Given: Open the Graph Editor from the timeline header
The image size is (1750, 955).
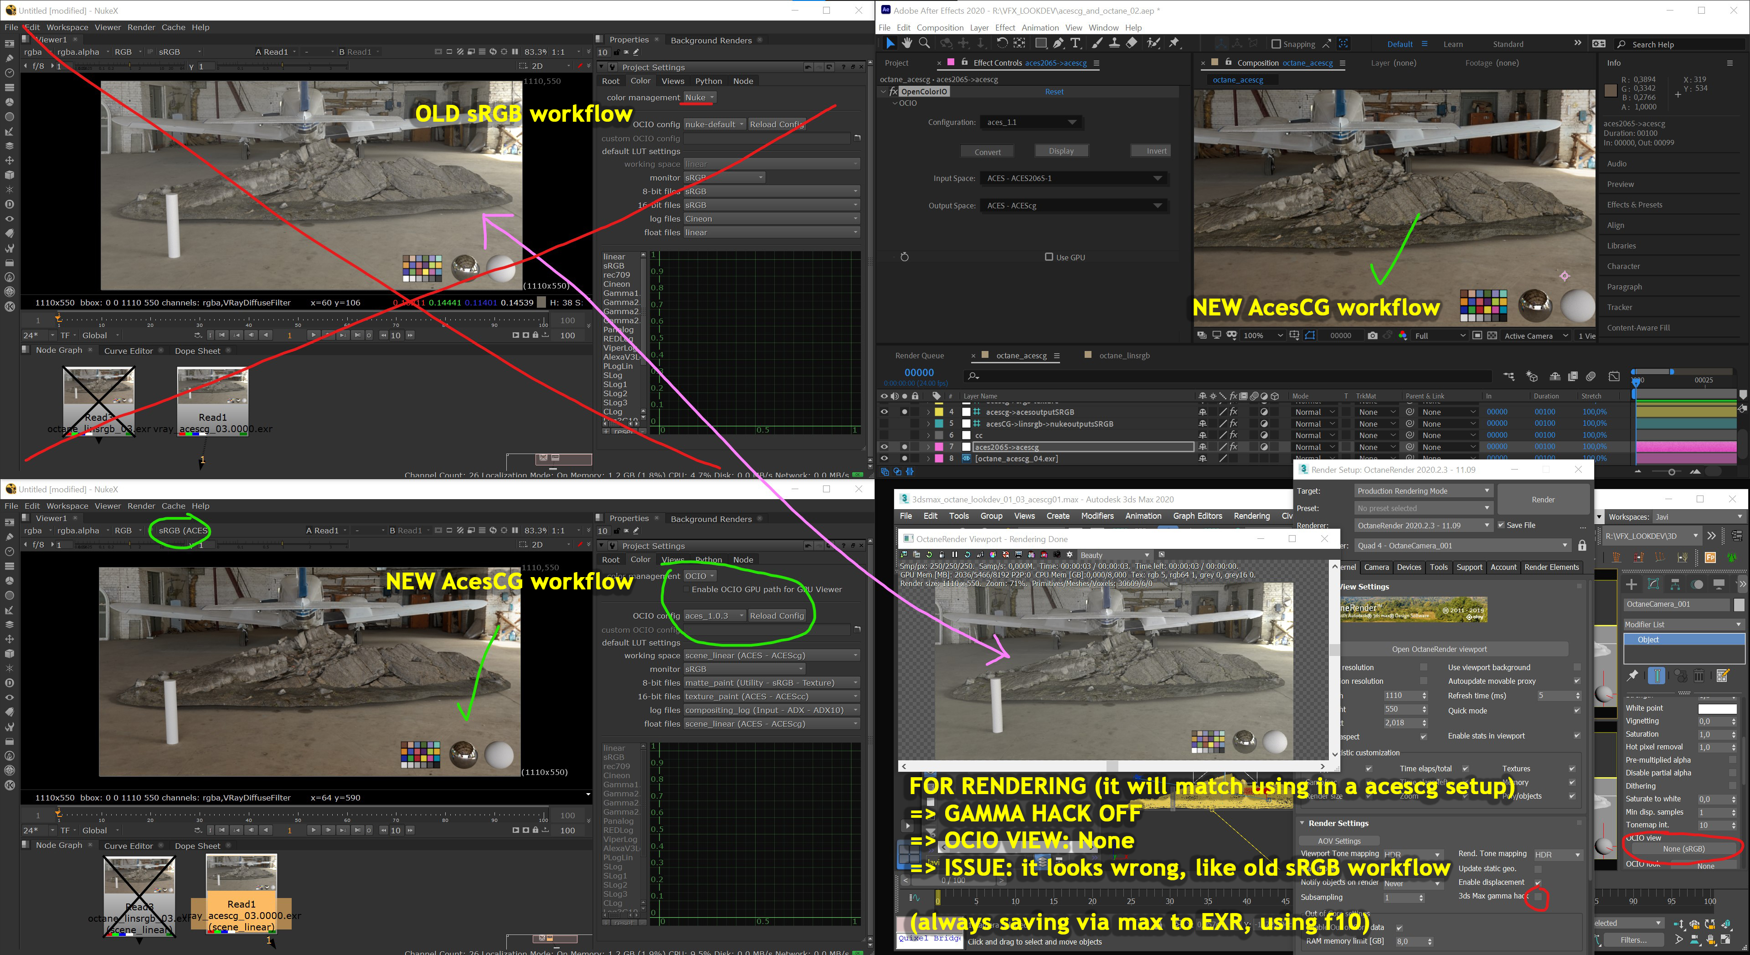Looking at the screenshot, I should point(1614,377).
